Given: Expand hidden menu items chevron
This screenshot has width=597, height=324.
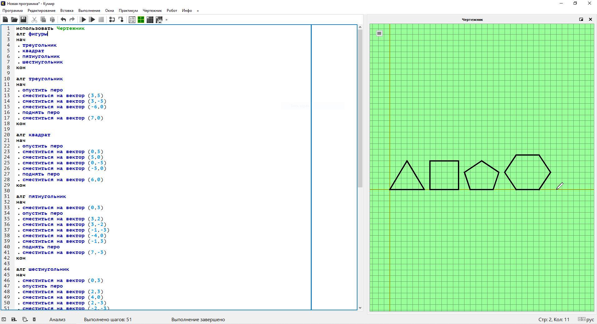Looking at the screenshot, I should pos(198,11).
